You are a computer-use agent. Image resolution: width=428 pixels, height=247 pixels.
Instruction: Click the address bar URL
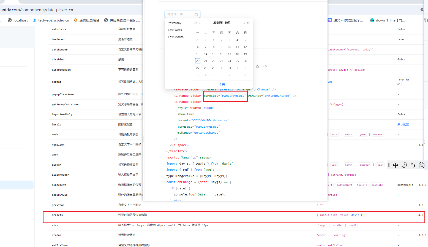[x=37, y=10]
